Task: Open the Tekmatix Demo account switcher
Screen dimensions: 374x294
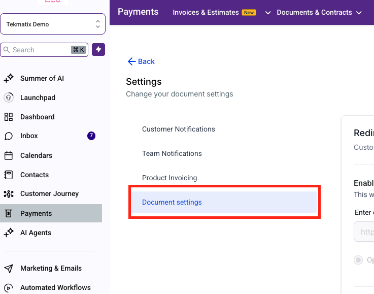Action: [x=53, y=24]
